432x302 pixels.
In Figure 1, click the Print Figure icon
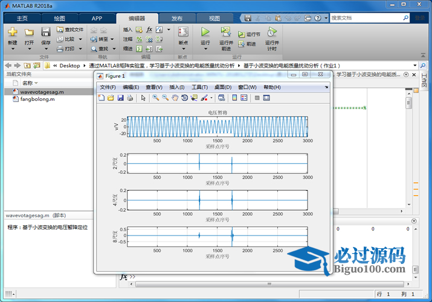(x=130, y=98)
